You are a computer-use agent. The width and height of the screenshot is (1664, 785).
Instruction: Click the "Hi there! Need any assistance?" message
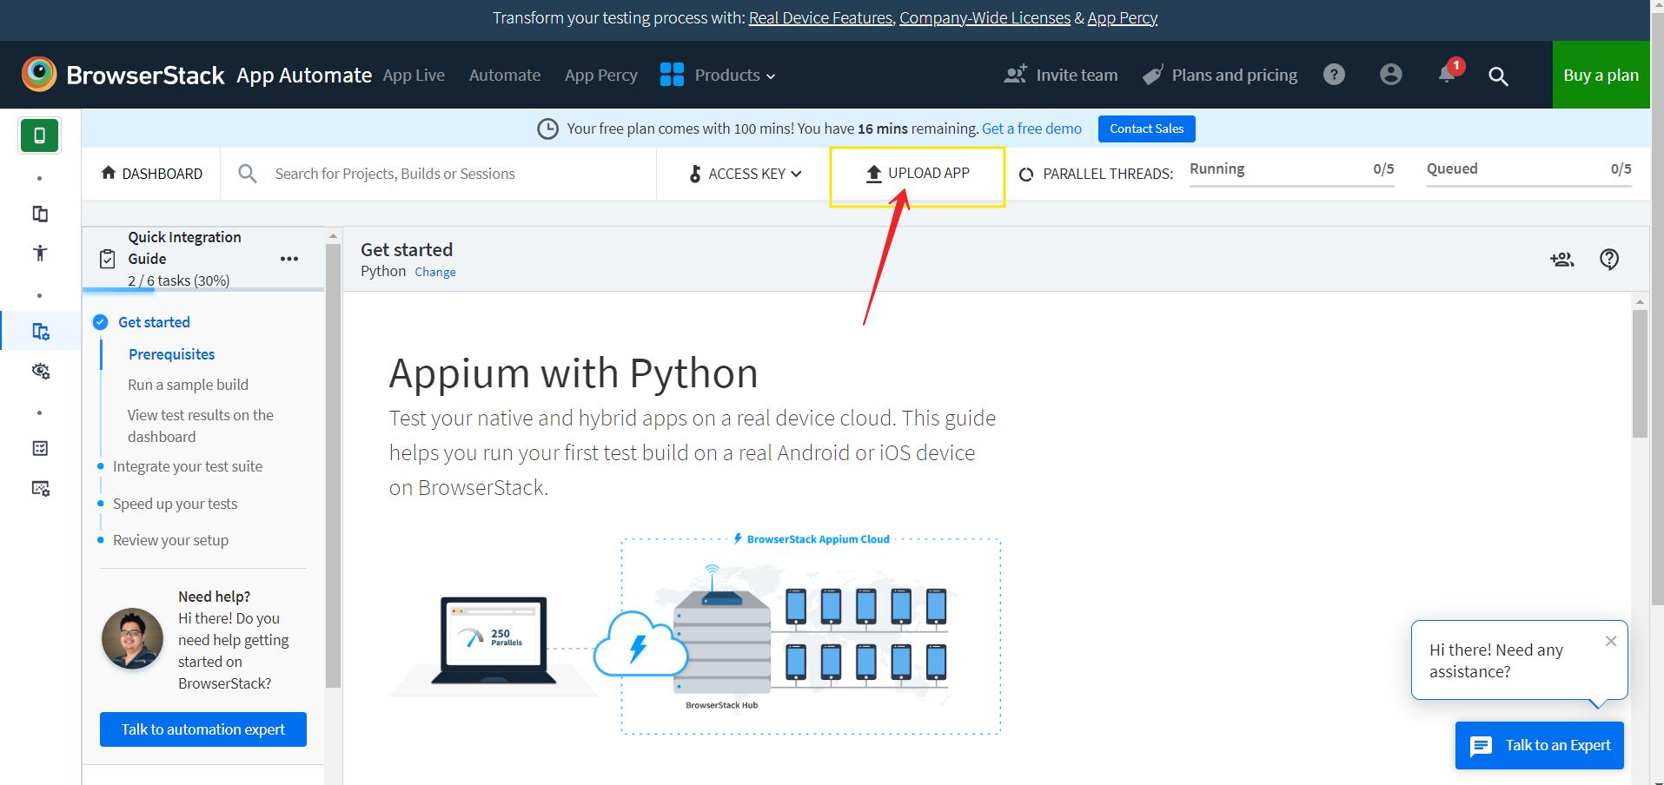tap(1496, 661)
